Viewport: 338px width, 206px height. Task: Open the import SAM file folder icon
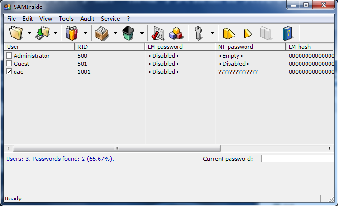coord(16,33)
